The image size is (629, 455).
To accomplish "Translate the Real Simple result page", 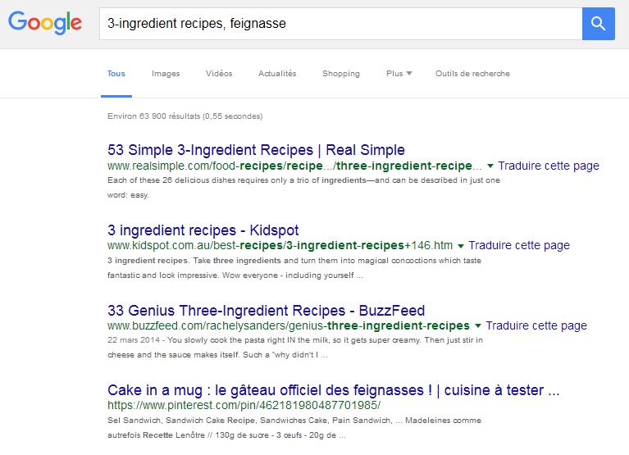I will (x=549, y=166).
